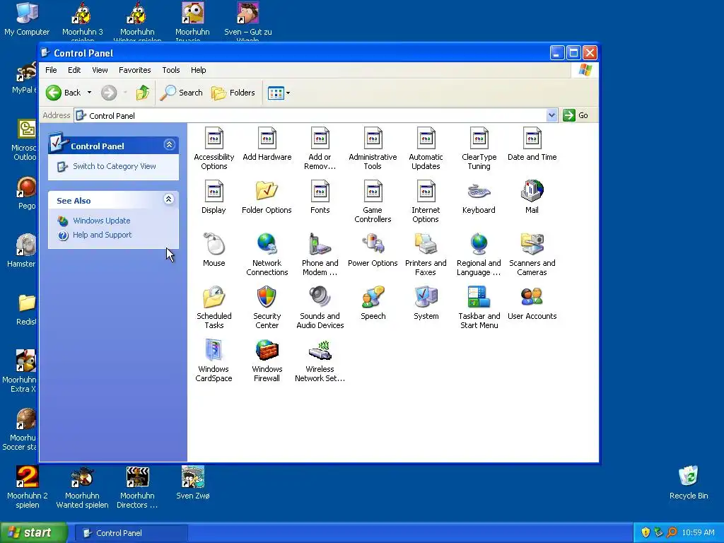Viewport: 724px width, 543px height.
Task: Select Automatic Updates icon
Action: coord(426,138)
